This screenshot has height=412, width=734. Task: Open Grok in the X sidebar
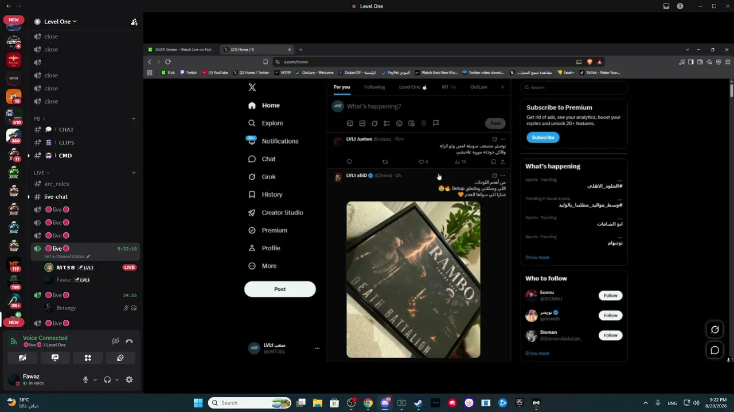pos(262,177)
